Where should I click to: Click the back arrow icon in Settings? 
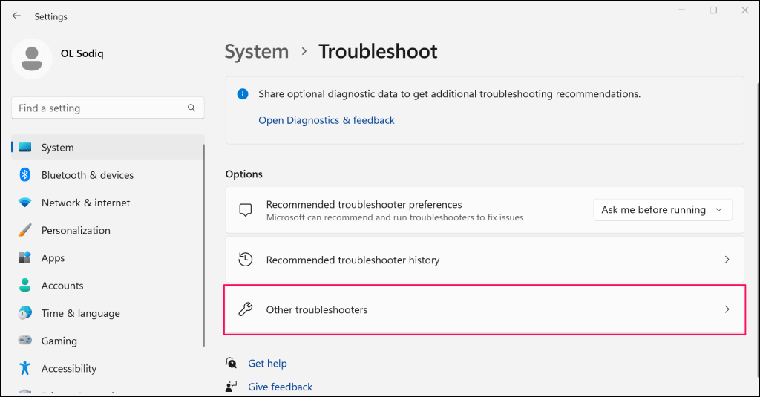click(x=16, y=16)
